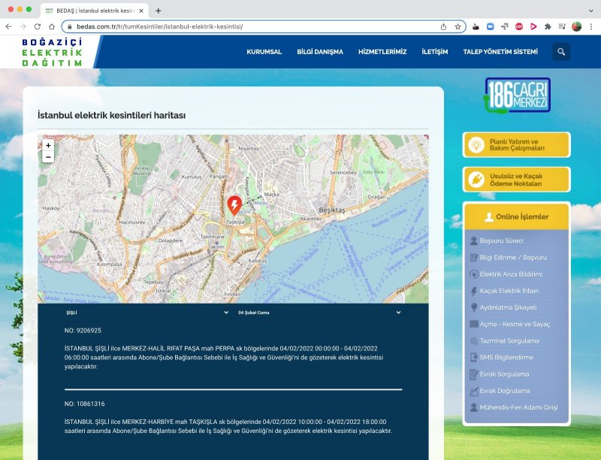Open Elektrik Arıza Bildirimi link
This screenshot has width=601, height=460.
coord(511,274)
